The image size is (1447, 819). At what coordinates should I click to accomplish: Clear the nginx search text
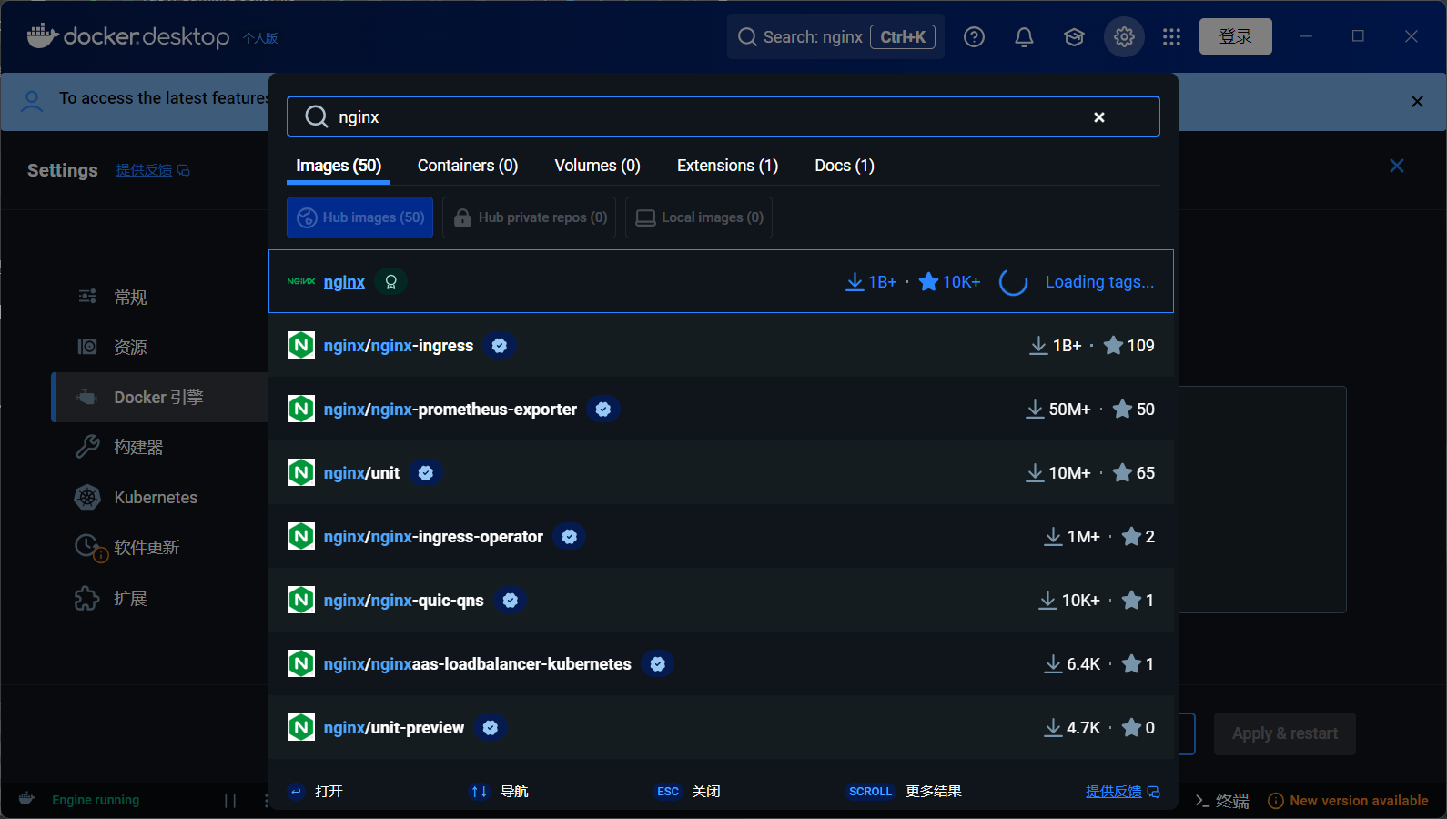1099,117
